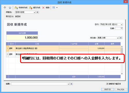This screenshot has width=129, height=93.
Task: Add a new 摘要 with plus button
Action: click(71, 84)
